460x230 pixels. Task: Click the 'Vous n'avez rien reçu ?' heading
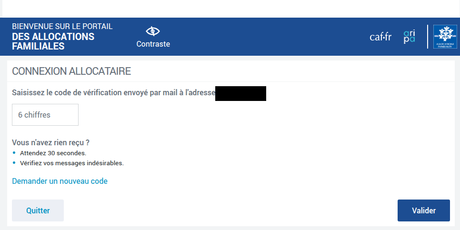pyautogui.click(x=51, y=142)
